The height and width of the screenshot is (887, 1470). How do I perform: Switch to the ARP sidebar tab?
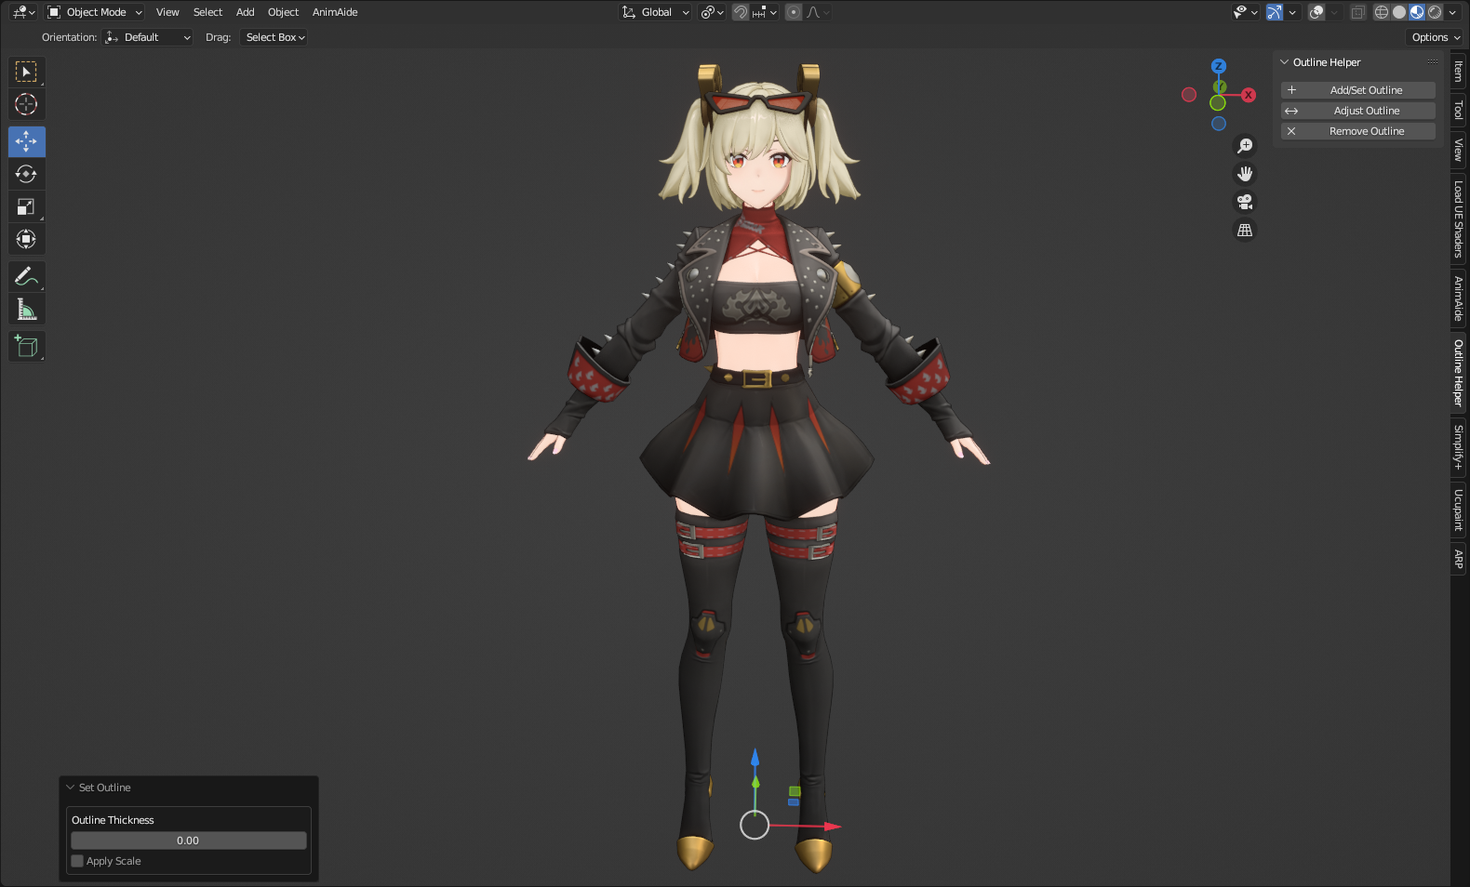pos(1459,559)
